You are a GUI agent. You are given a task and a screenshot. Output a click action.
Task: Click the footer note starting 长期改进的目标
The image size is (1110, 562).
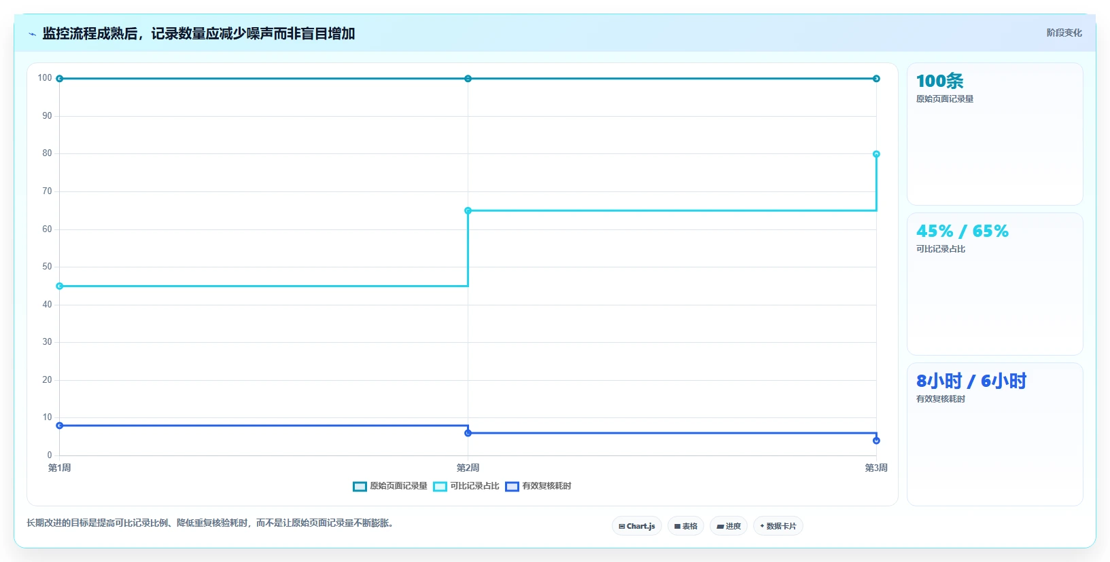[210, 523]
